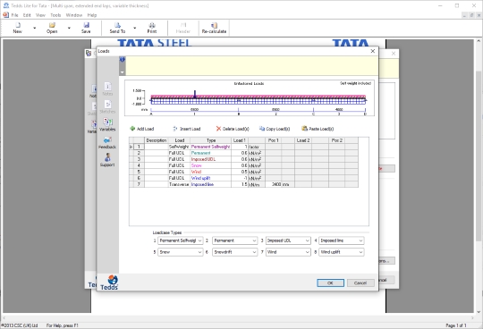Open the Window menu
Screen dimensions: 483x329
74,15
